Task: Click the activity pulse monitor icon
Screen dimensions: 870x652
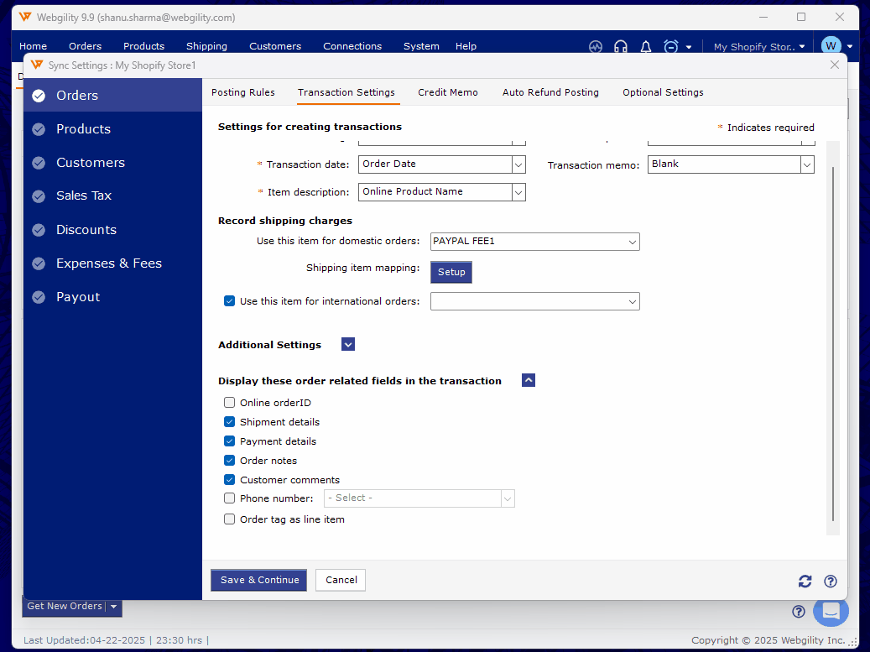Action: point(596,47)
